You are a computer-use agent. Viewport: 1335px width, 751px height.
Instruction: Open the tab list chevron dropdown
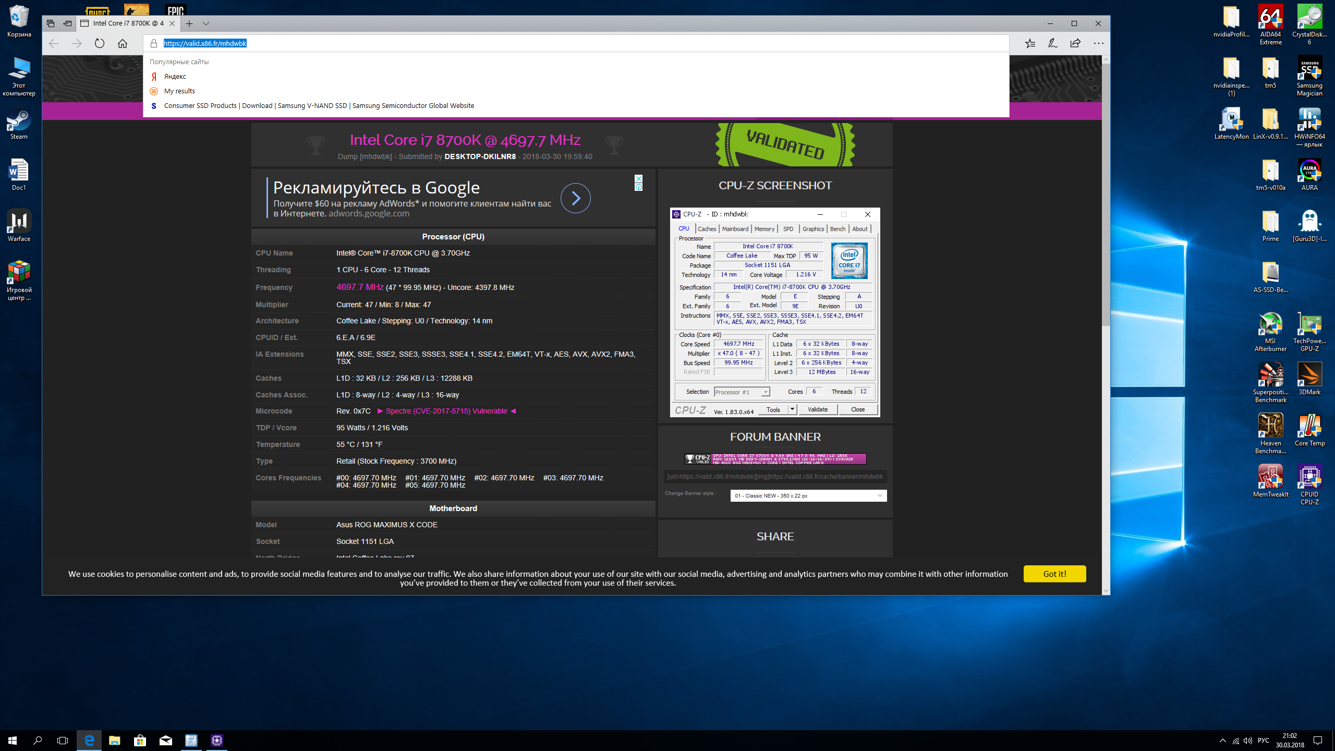[206, 23]
